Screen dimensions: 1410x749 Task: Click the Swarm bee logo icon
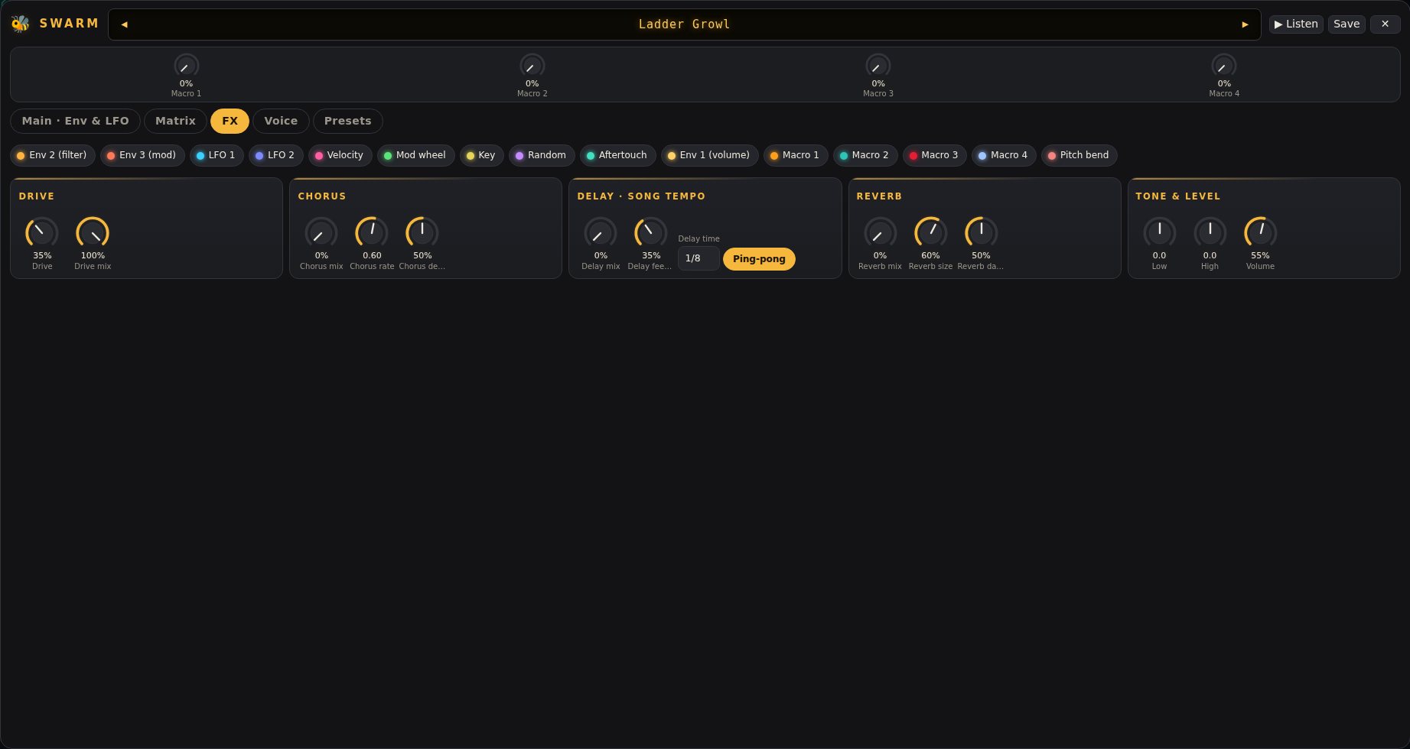(x=20, y=24)
